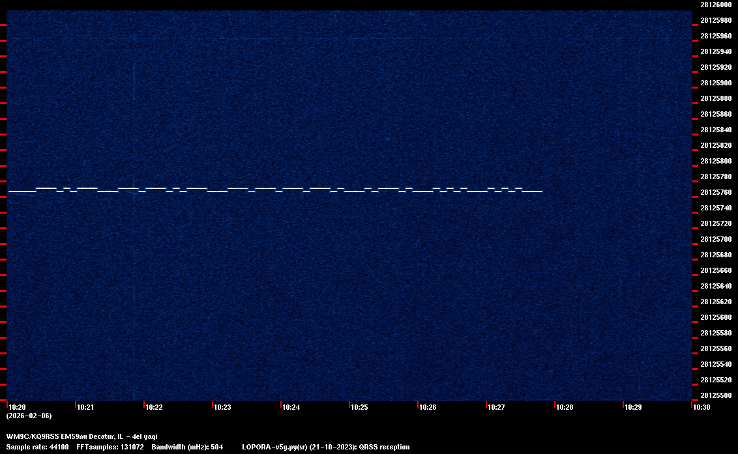
Task: Click the 28125800 frequency scale label
Action: [715, 161]
